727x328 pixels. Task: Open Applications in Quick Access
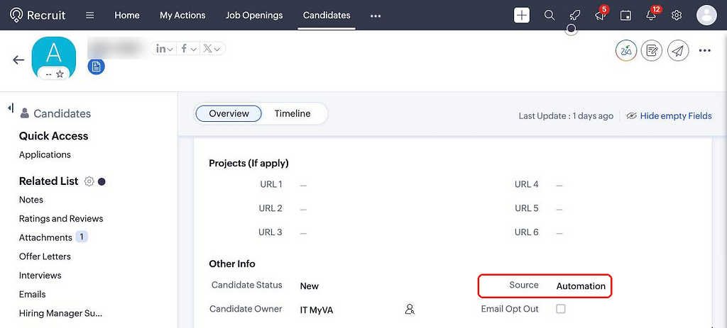(45, 154)
